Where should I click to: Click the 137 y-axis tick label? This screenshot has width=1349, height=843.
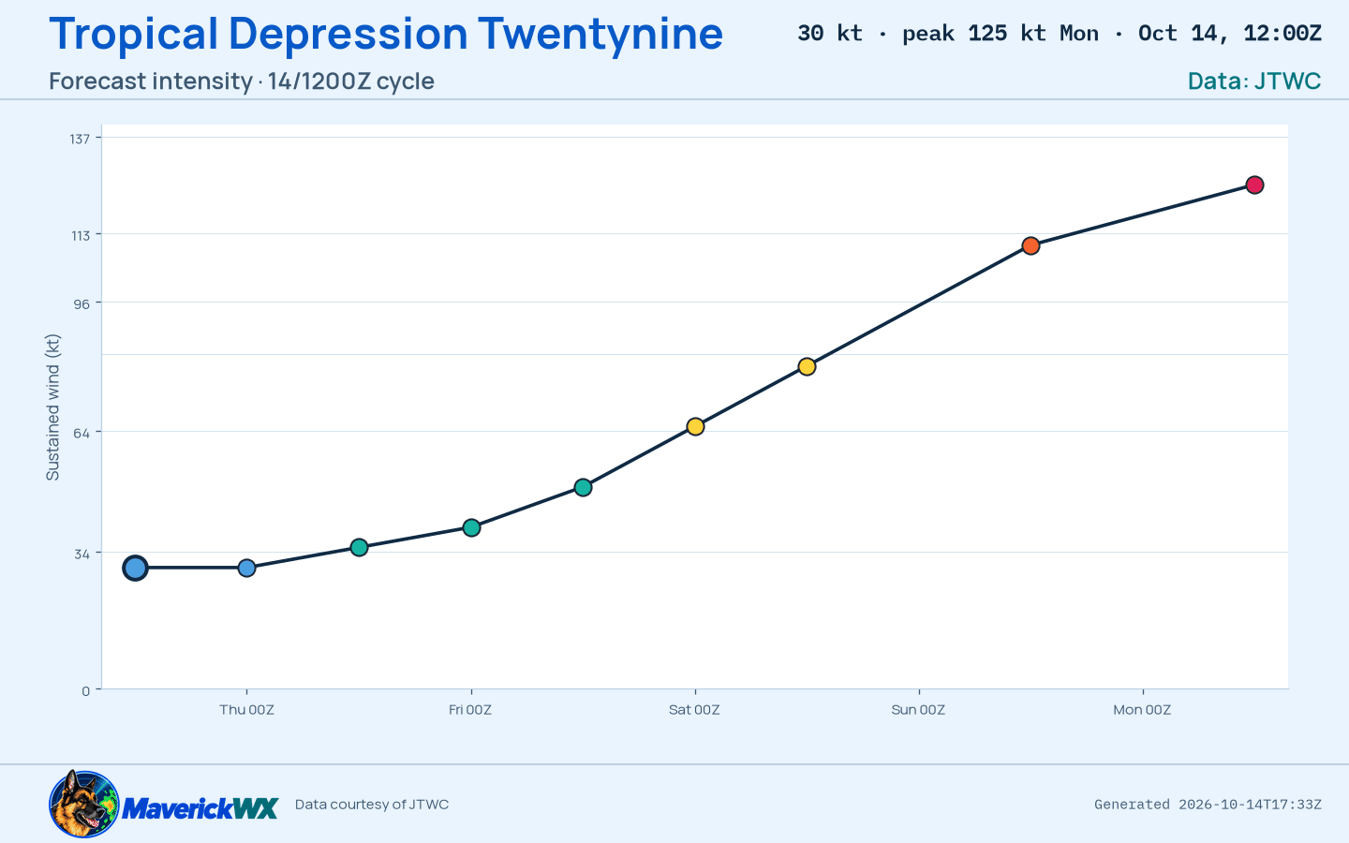(x=80, y=139)
